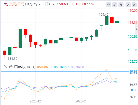
Task: Remove the RSI indicator using X
Action: tap(6, 67)
